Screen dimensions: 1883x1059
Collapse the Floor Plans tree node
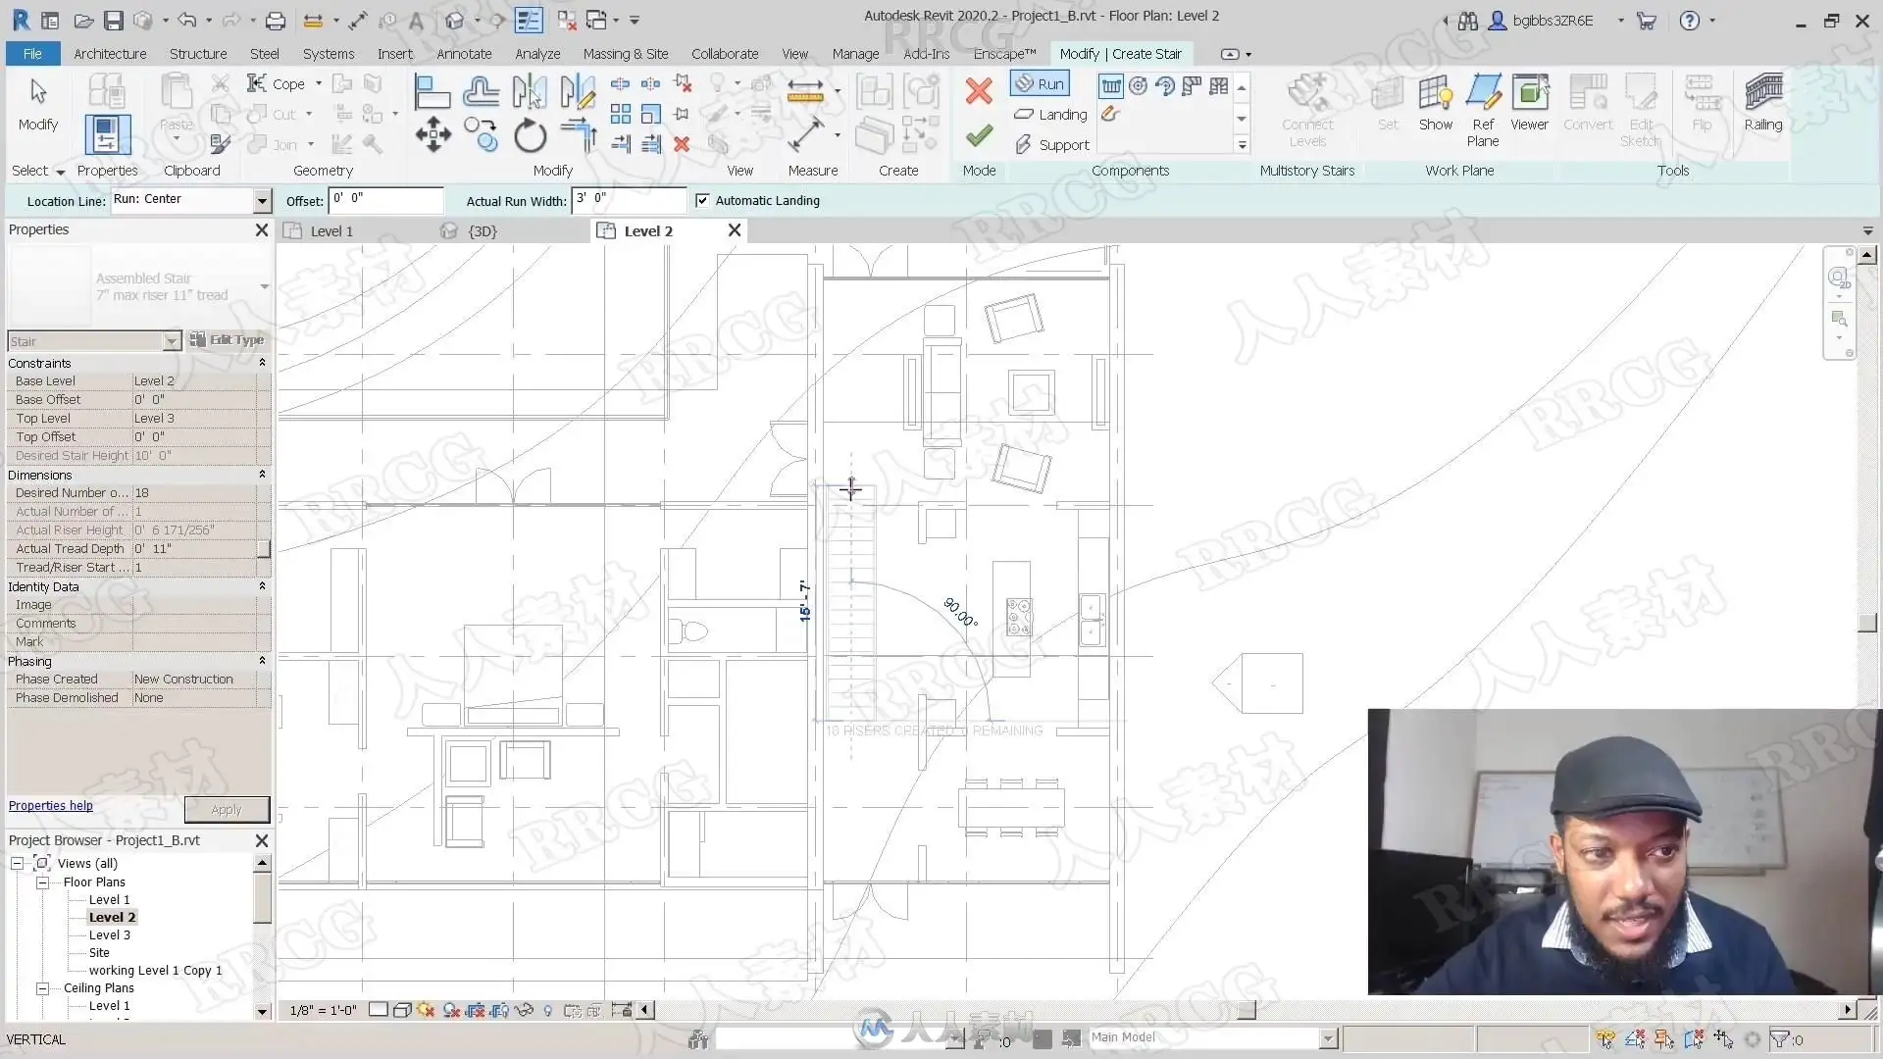click(x=43, y=882)
